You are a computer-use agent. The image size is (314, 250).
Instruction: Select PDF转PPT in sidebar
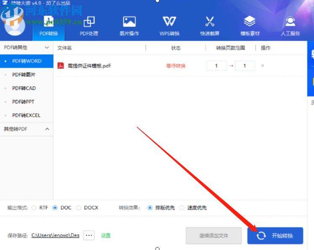26,102
